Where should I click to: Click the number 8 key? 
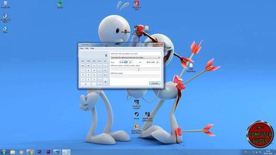coord(88,70)
